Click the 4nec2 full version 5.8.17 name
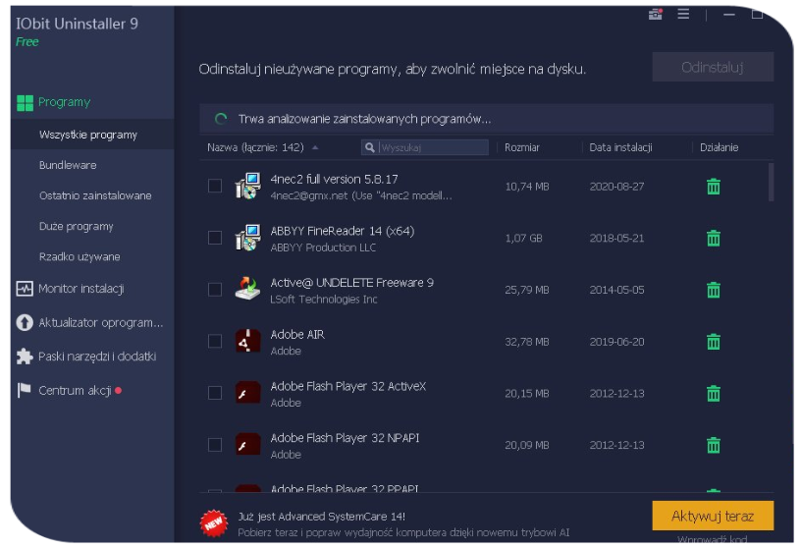This screenshot has height=549, width=801. pos(334,180)
